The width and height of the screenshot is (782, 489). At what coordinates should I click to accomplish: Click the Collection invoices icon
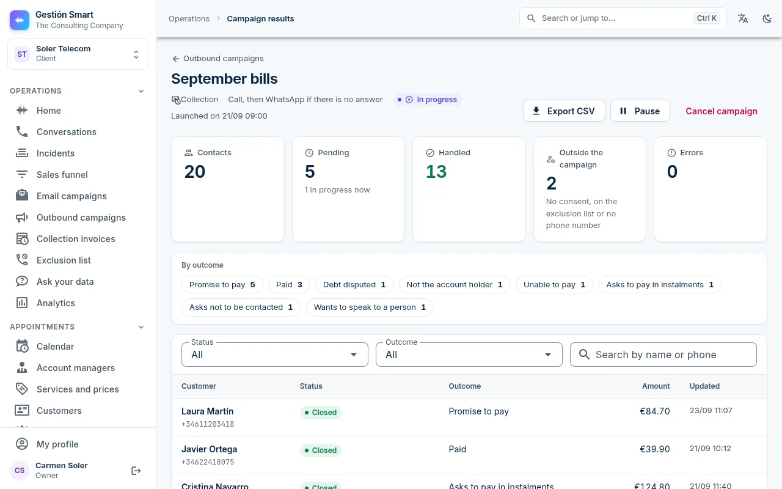point(22,239)
